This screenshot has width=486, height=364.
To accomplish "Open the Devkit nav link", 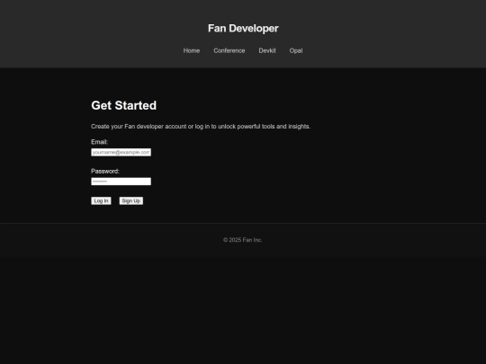I will (x=267, y=50).
